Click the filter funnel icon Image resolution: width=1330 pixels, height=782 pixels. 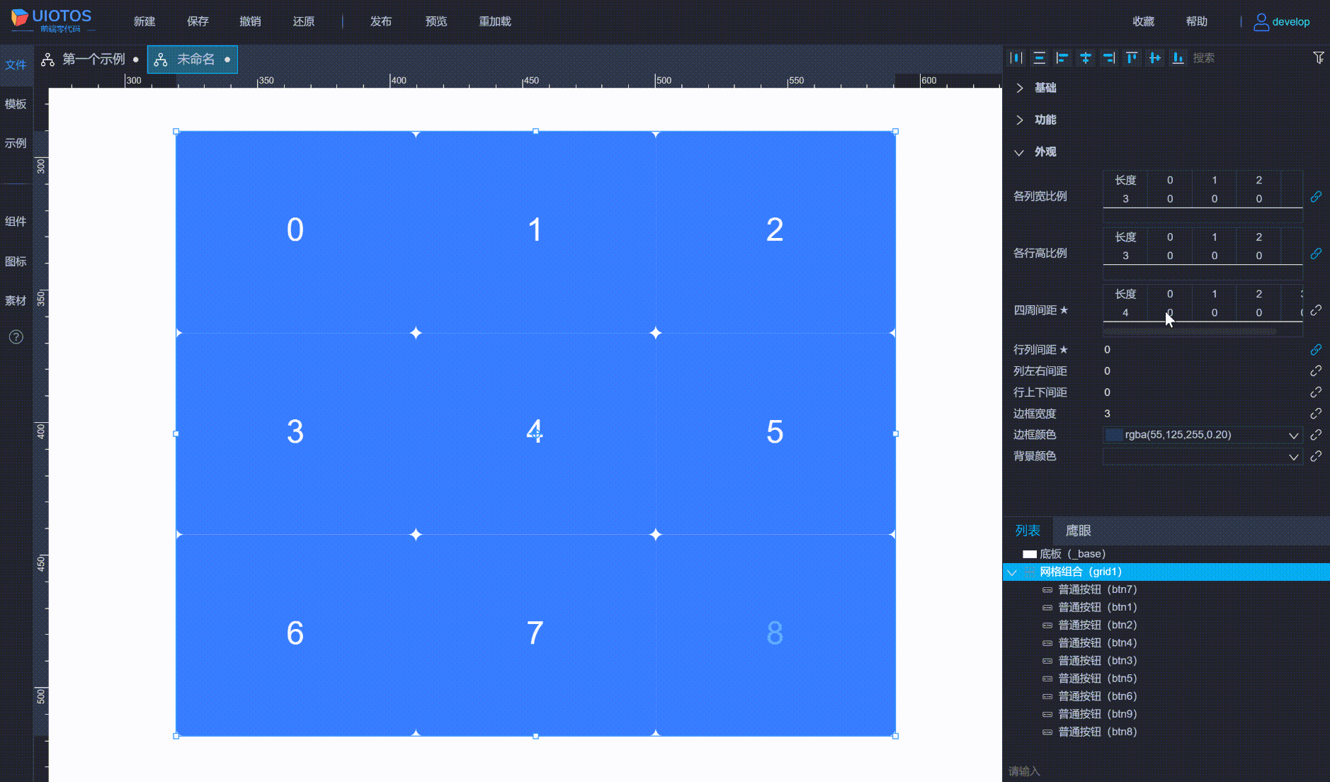point(1319,58)
